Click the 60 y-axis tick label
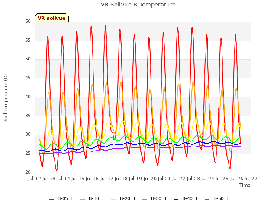This screenshot has height=207, width=277. [28, 21]
